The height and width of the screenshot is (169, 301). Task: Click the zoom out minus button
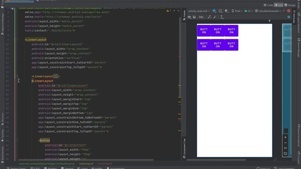(285, 143)
